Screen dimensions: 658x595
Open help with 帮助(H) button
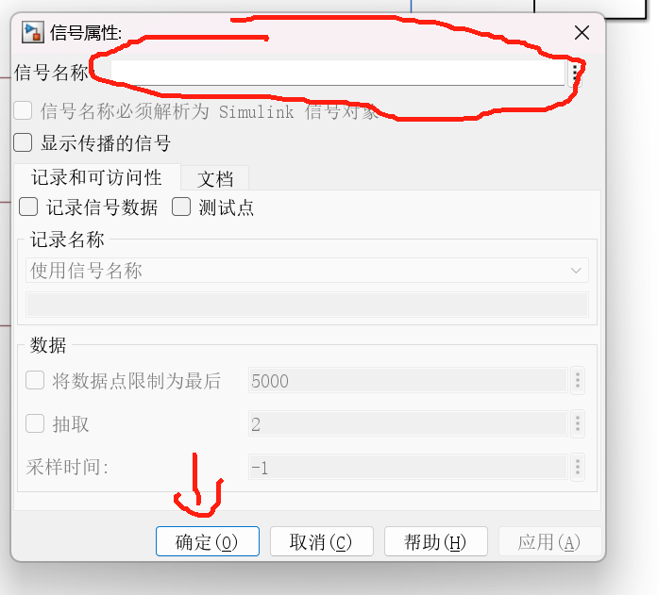436,542
